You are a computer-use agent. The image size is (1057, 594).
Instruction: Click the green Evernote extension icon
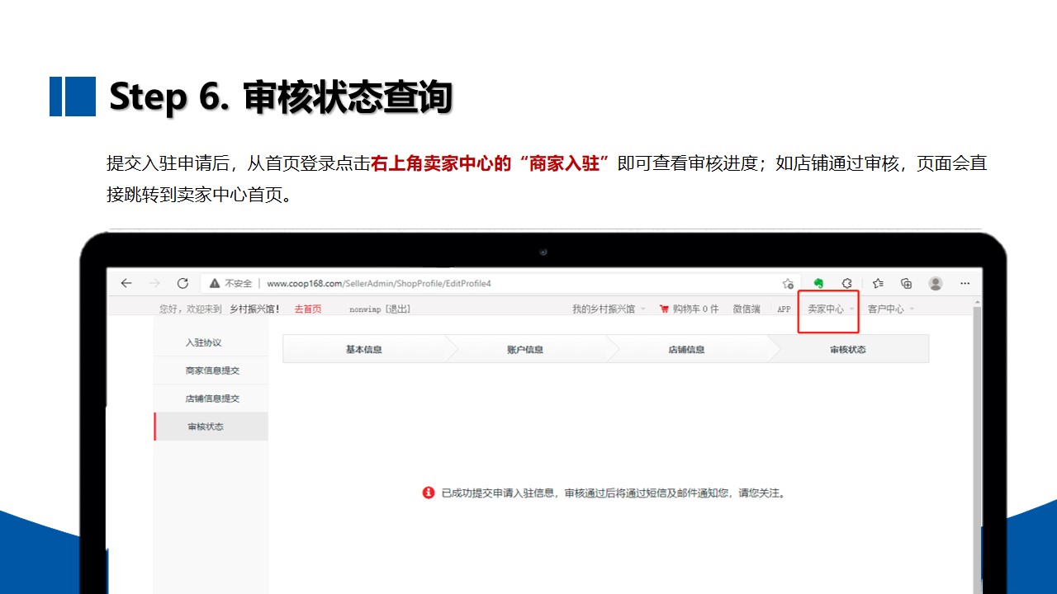coord(818,283)
